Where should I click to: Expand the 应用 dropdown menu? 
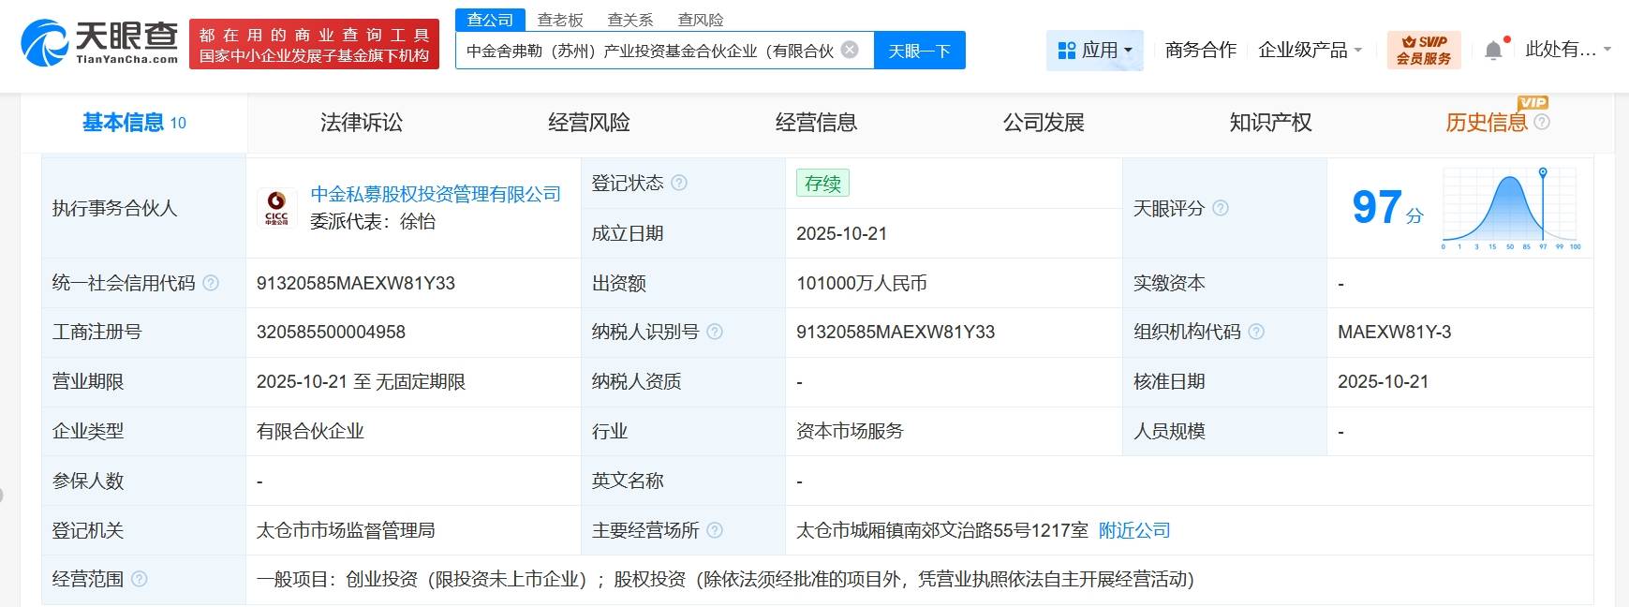click(x=1094, y=51)
